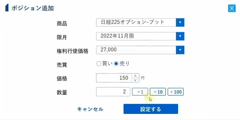Click the ポジション追加 dialog title
This screenshot has width=240, height=120.
33,8
